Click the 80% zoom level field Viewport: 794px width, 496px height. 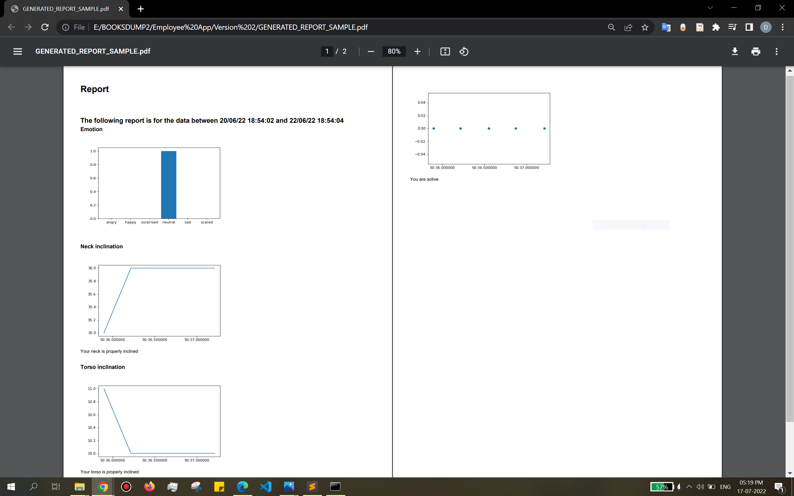[x=394, y=51]
